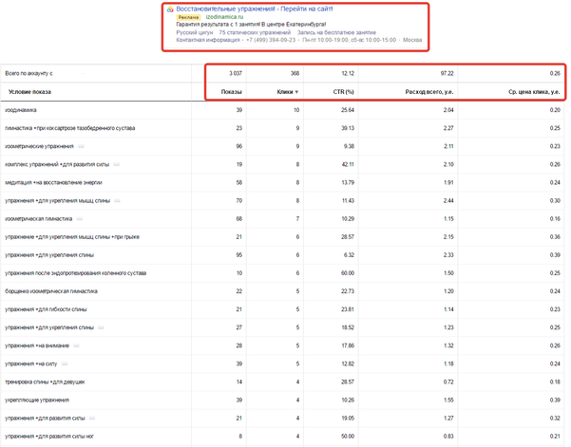Click the keyword 'борщенко изометрическая гимнастика'
Image resolution: width=571 pixels, height=447 pixels.
click(51, 291)
